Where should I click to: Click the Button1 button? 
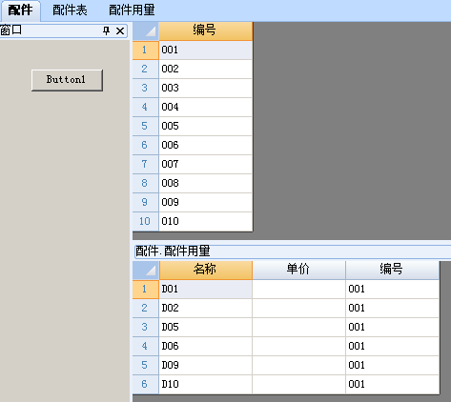[x=67, y=80]
